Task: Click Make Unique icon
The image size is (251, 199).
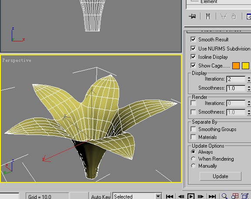Action: click(224, 17)
